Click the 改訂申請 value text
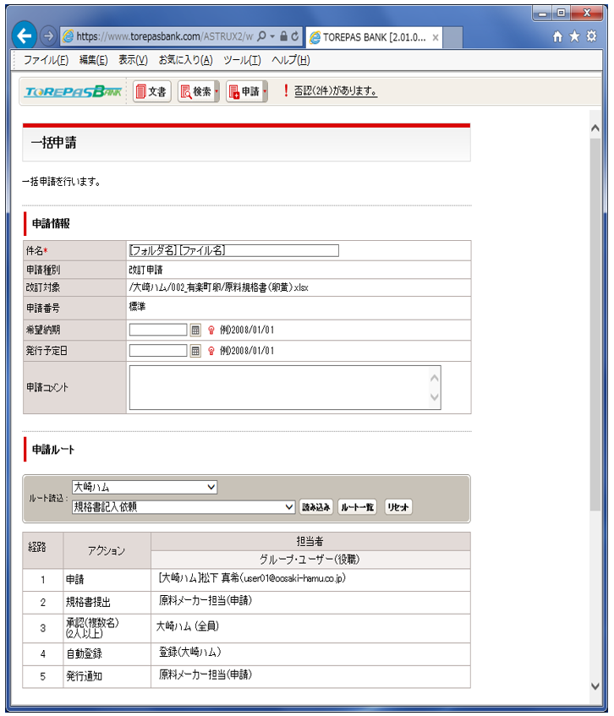The image size is (614, 716). tap(145, 270)
